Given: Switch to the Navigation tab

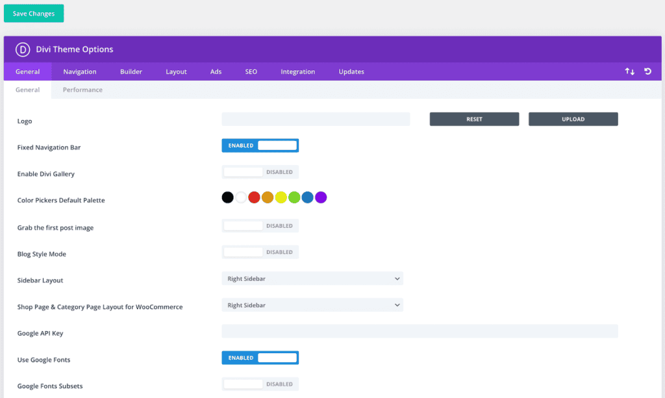Looking at the screenshot, I should [80, 71].
